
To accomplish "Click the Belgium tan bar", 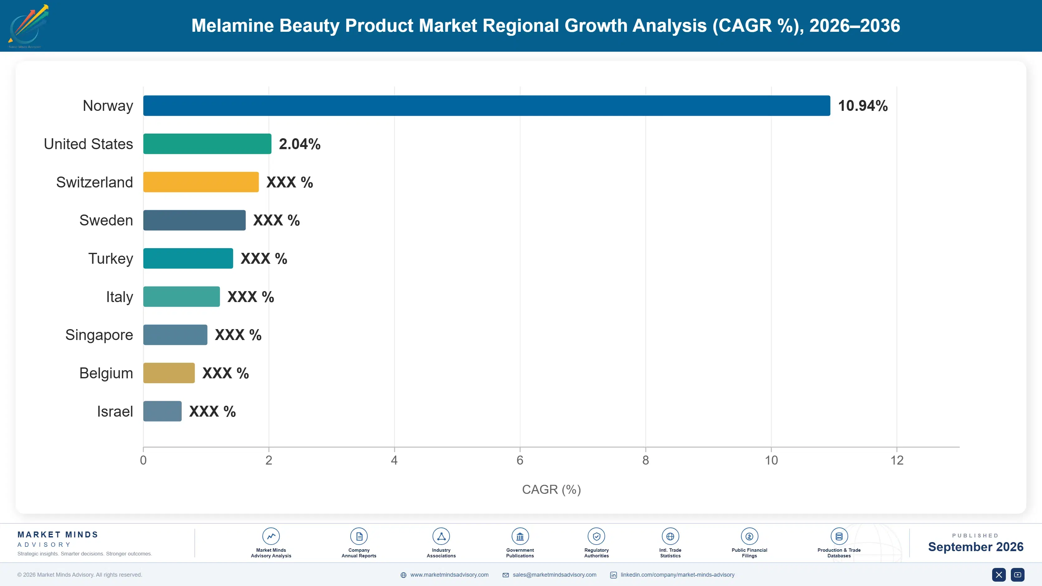I will coord(169,373).
